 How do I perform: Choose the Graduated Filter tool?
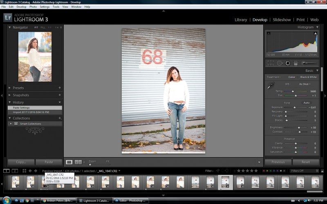tap(296, 63)
